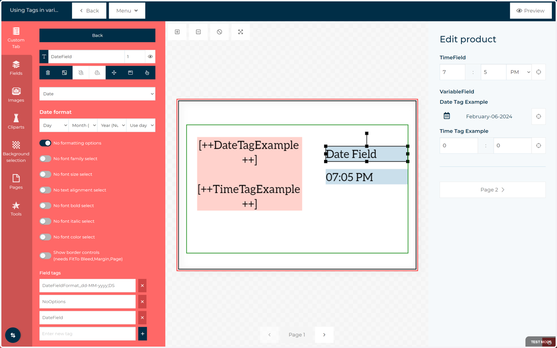This screenshot has width=557, height=348.
Task: Toggle No font family select switch
Action: point(45,159)
